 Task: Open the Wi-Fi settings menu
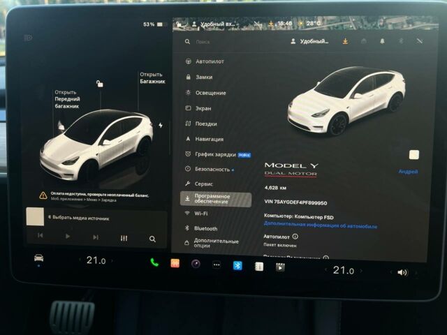[x=196, y=214]
